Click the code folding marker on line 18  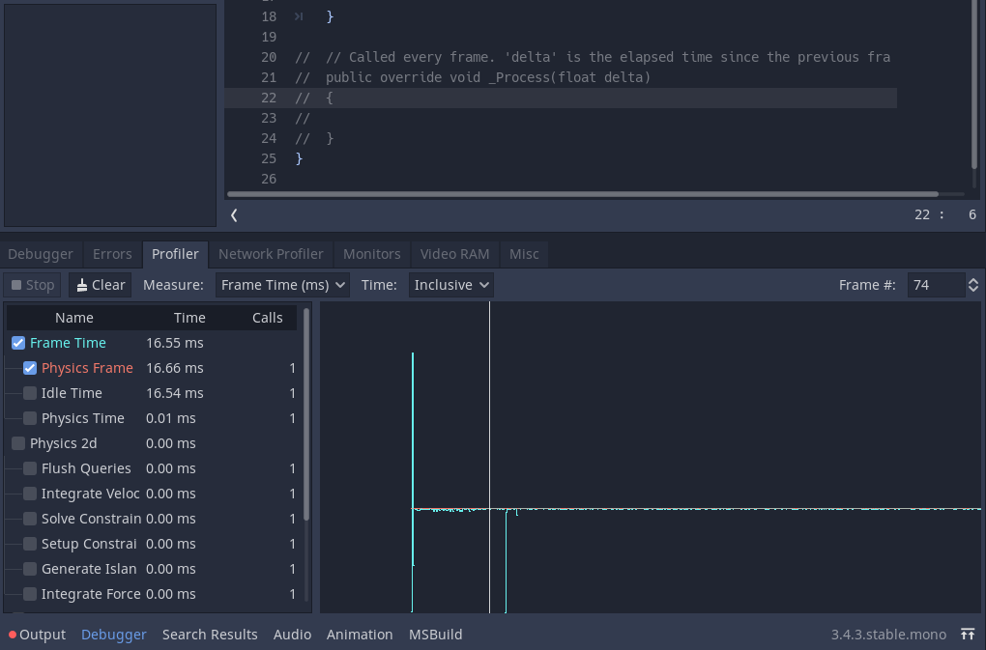point(299,16)
